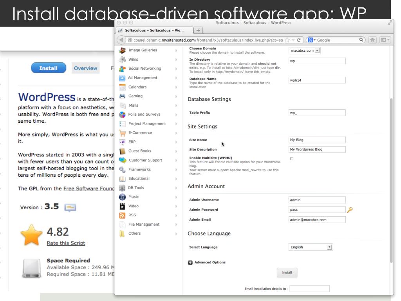Screen dimensions: 401x301
Task: Click the Video clapperboard icon
Action: [x=122, y=206]
